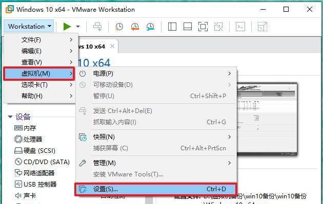Click the green Power On play icon
This screenshot has width=323, height=204.
(x=67, y=27)
